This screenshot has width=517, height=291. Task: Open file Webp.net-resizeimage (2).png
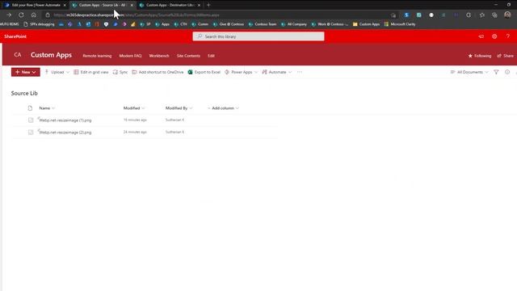65,133
